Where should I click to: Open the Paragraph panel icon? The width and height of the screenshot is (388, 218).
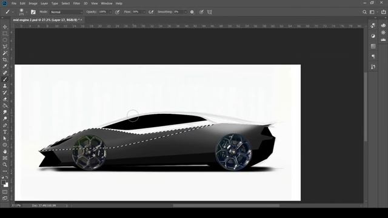[373, 56]
